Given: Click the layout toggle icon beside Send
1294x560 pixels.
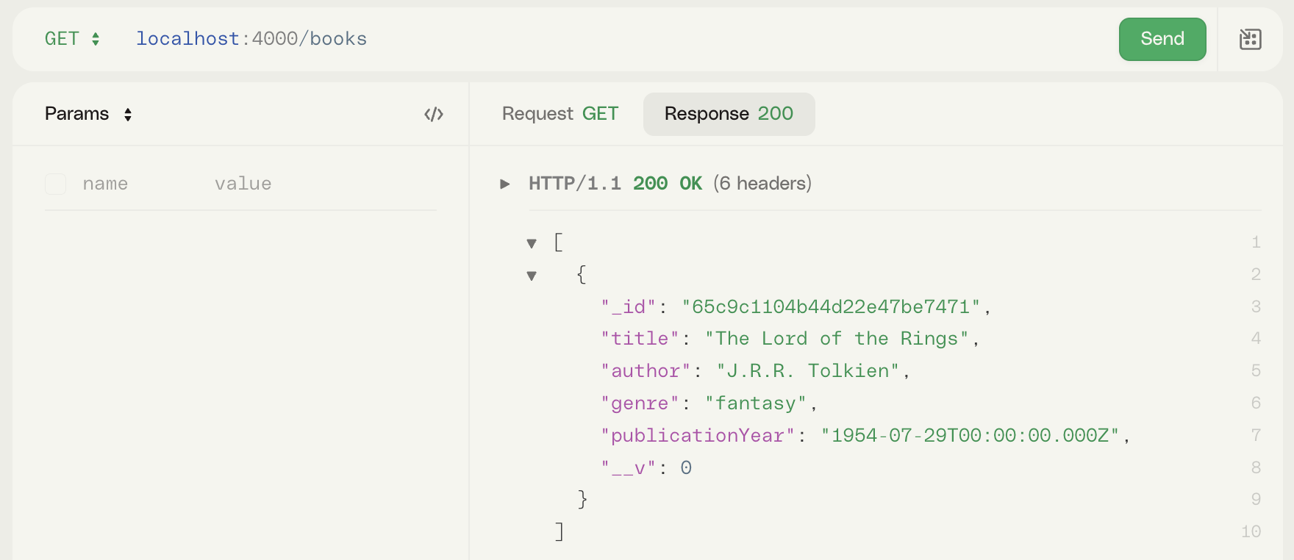Looking at the screenshot, I should click(x=1250, y=39).
